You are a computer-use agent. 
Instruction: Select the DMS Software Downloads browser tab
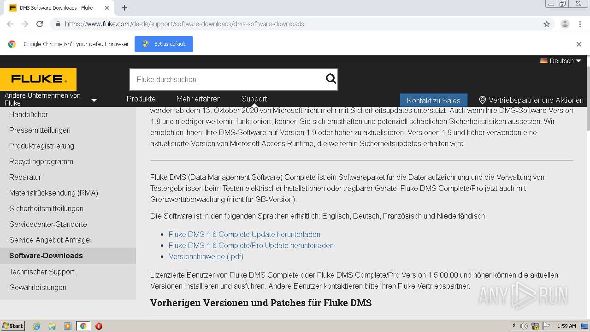pos(59,8)
